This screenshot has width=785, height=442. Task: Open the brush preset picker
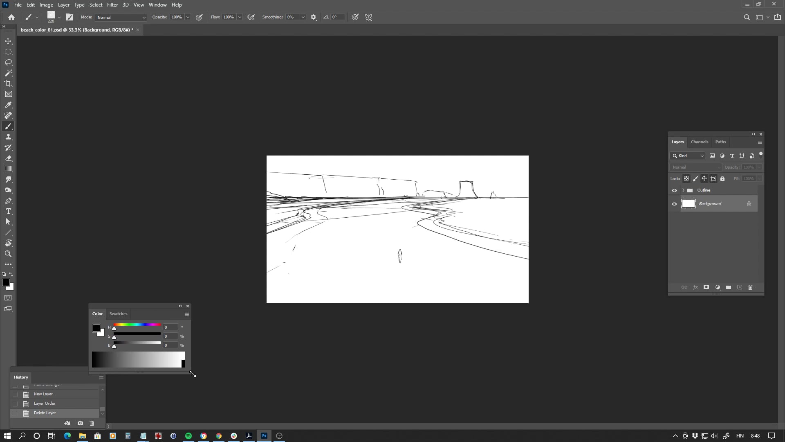[x=59, y=17]
